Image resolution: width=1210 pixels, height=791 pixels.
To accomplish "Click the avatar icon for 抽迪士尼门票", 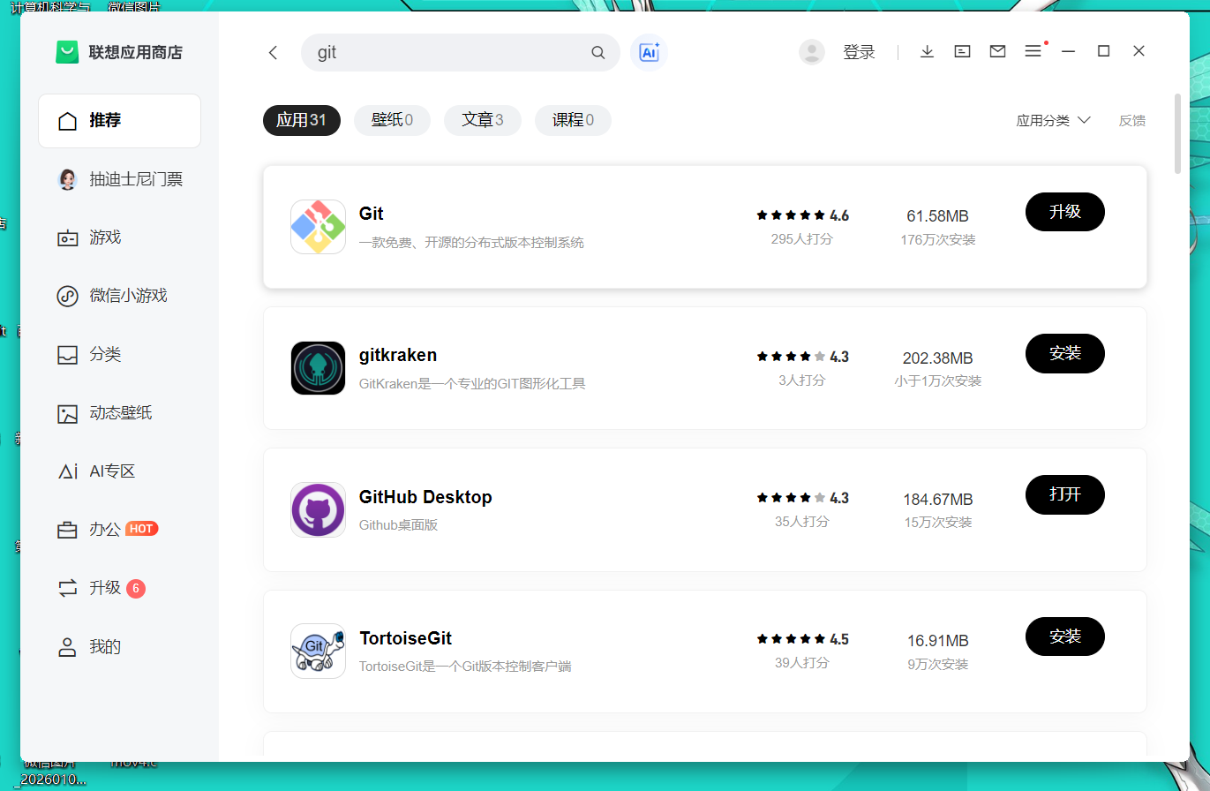I will tap(67, 179).
